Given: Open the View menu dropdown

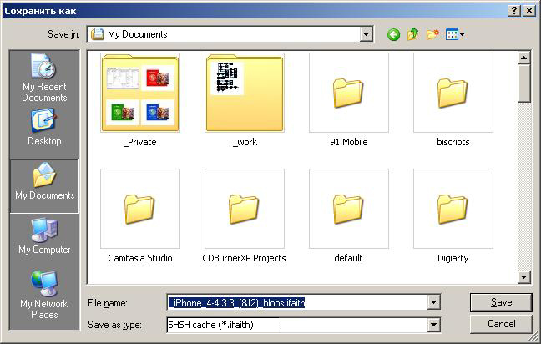Looking at the screenshot, I should (x=455, y=34).
